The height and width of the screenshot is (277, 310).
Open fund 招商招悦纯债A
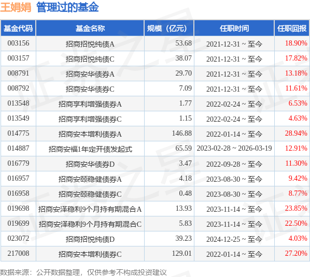[90, 44]
